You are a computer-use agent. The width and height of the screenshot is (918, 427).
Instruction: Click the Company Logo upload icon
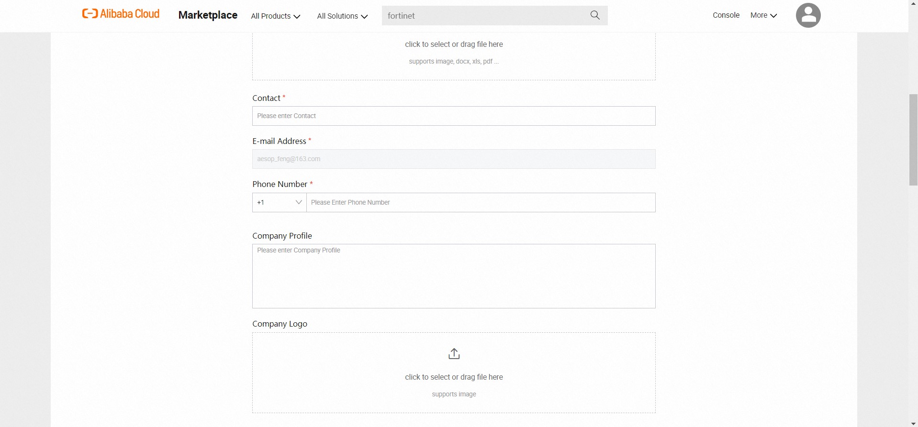[454, 354]
